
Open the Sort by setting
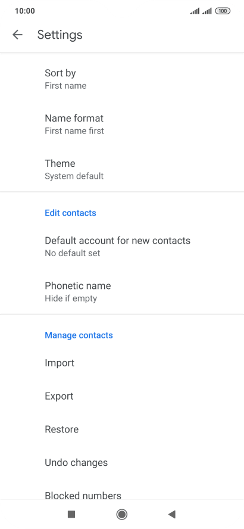tap(122, 79)
